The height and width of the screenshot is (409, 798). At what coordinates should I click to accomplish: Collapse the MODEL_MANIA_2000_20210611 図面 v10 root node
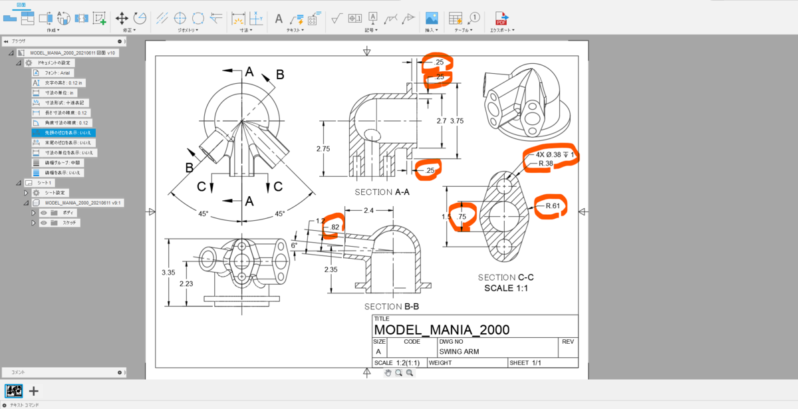pyautogui.click(x=11, y=53)
